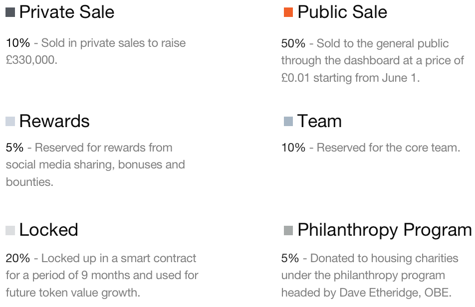Select the Private Sale heading
Screen dimensions: 475x307
tap(67, 12)
